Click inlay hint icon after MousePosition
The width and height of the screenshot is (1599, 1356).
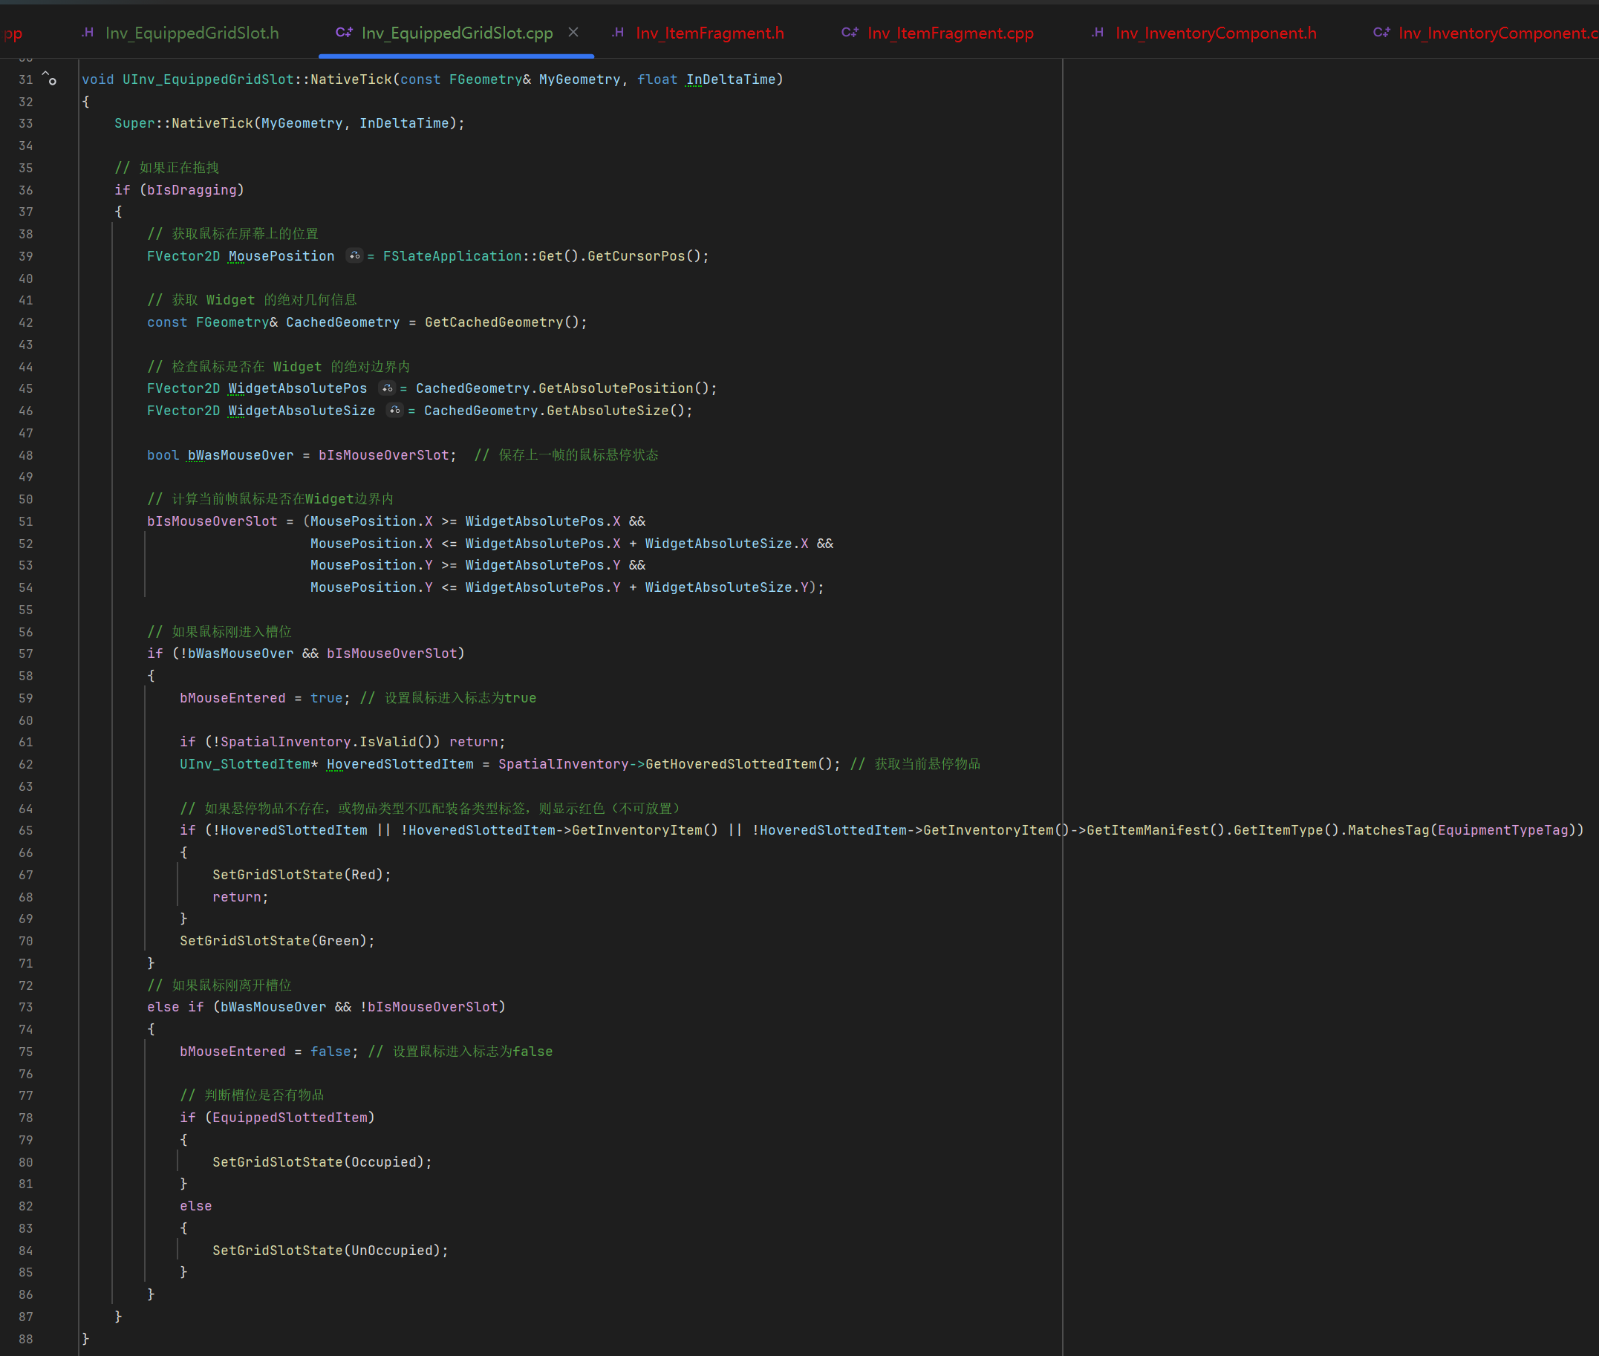coord(354,256)
